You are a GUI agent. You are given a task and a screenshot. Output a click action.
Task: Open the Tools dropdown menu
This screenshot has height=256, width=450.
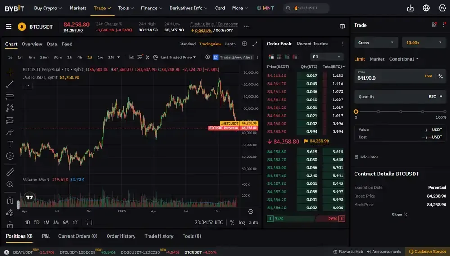126,8
